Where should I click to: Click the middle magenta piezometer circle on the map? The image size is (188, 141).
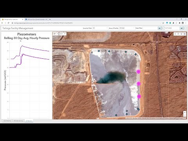(x=139, y=83)
